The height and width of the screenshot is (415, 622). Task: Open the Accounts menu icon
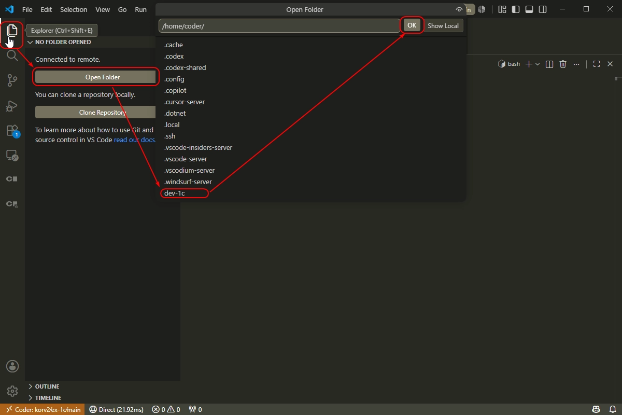pyautogui.click(x=12, y=366)
